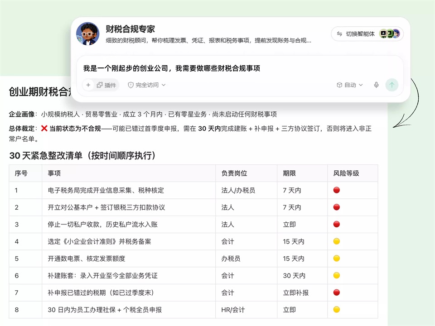Viewport: 435px width, 326px height.
Task: Click the 切换智能体 switch button
Action: pos(367,34)
